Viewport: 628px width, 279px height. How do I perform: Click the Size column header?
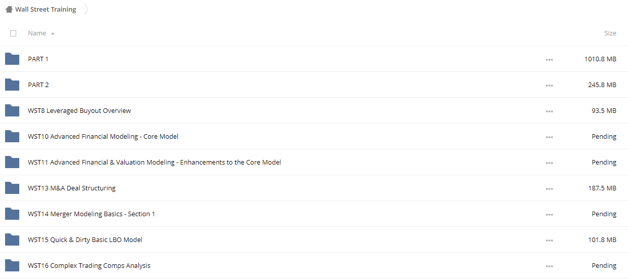point(610,33)
